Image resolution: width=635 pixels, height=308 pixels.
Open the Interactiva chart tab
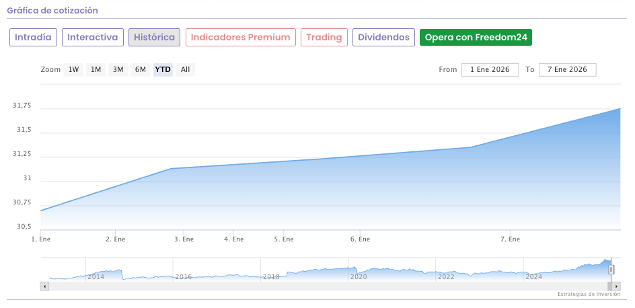(x=93, y=38)
